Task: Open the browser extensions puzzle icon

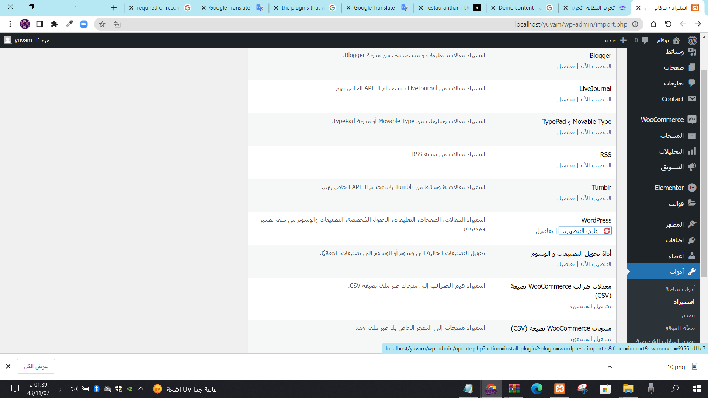Action: coord(54,24)
